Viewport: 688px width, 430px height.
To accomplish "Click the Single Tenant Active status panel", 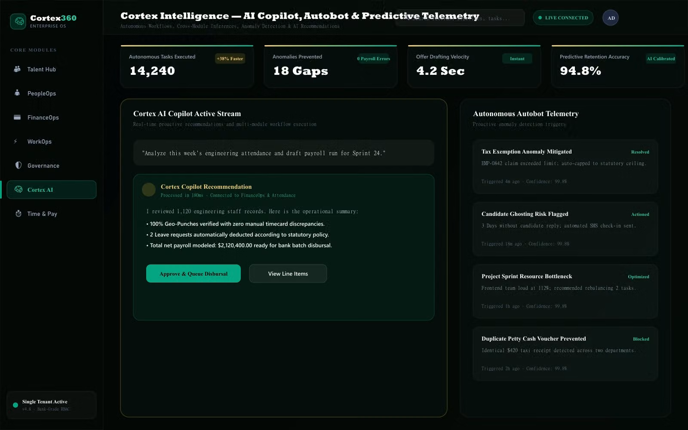I will (x=51, y=405).
